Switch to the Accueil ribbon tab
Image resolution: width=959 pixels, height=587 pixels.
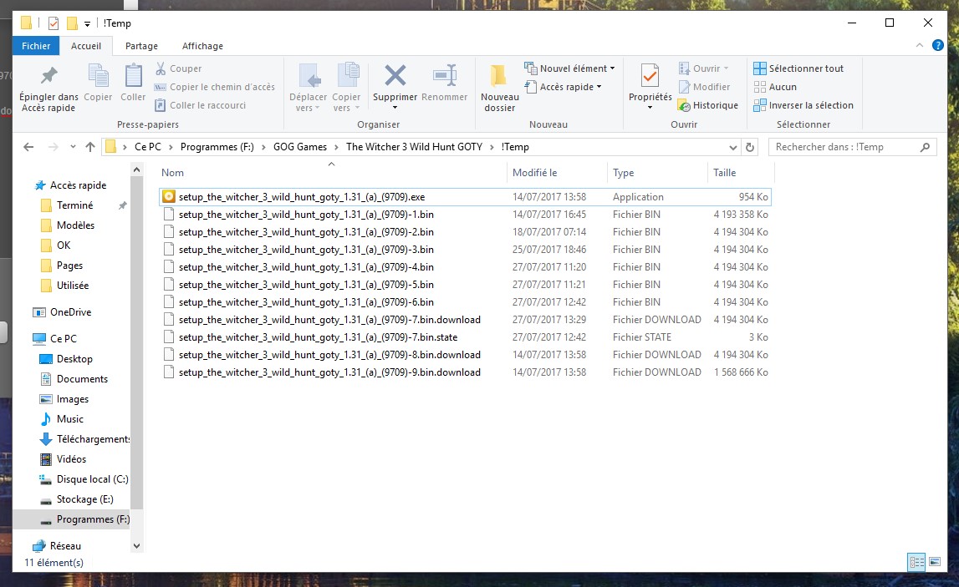point(85,46)
